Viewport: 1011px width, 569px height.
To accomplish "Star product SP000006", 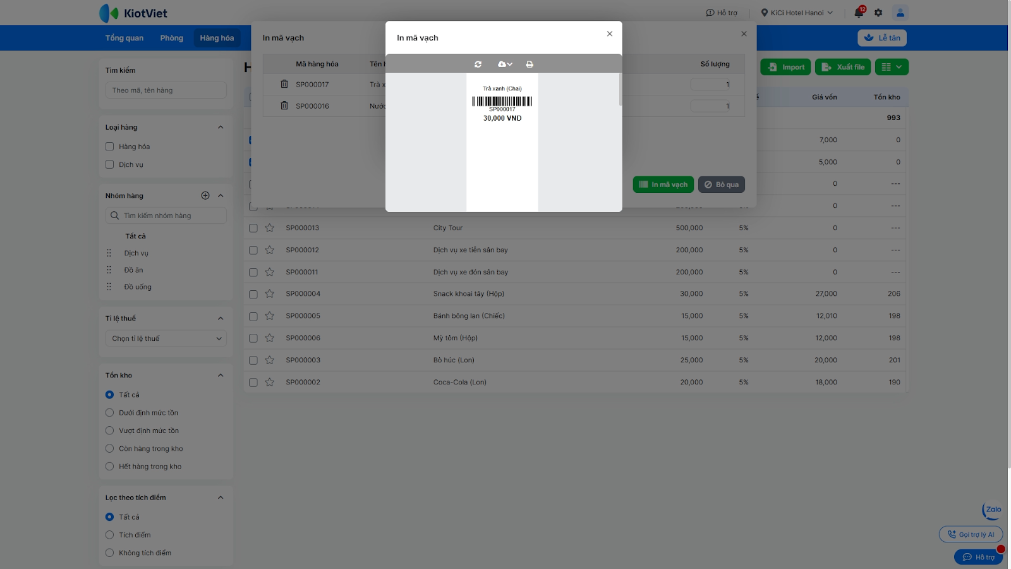I will click(x=270, y=338).
